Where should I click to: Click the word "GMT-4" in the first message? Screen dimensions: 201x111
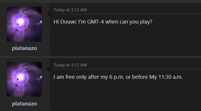pyautogui.click(x=96, y=22)
